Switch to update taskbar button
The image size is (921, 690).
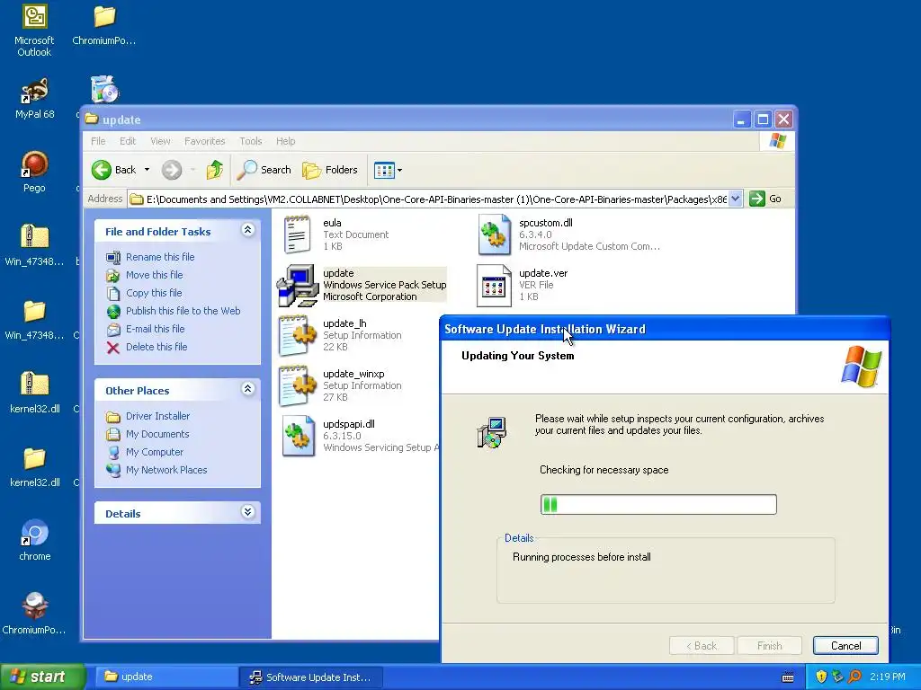[x=166, y=677]
